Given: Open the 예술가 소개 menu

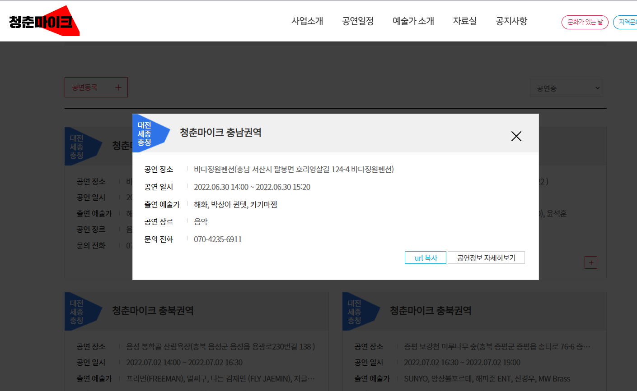Looking at the screenshot, I should pos(413,21).
